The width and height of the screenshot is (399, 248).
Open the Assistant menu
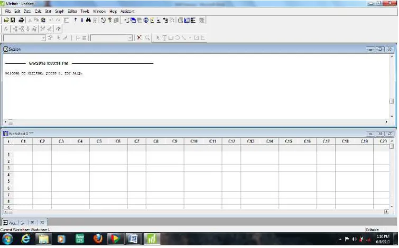coord(127,11)
